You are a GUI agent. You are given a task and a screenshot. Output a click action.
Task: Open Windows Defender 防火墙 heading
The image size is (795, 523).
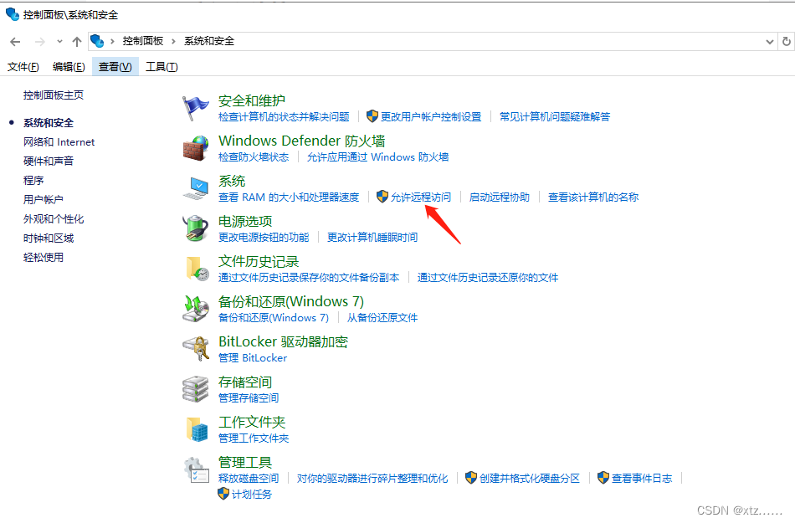(x=301, y=141)
